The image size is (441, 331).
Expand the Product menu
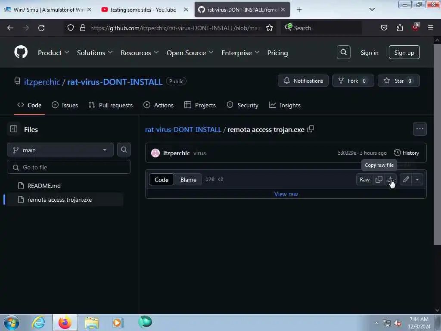pos(53,53)
